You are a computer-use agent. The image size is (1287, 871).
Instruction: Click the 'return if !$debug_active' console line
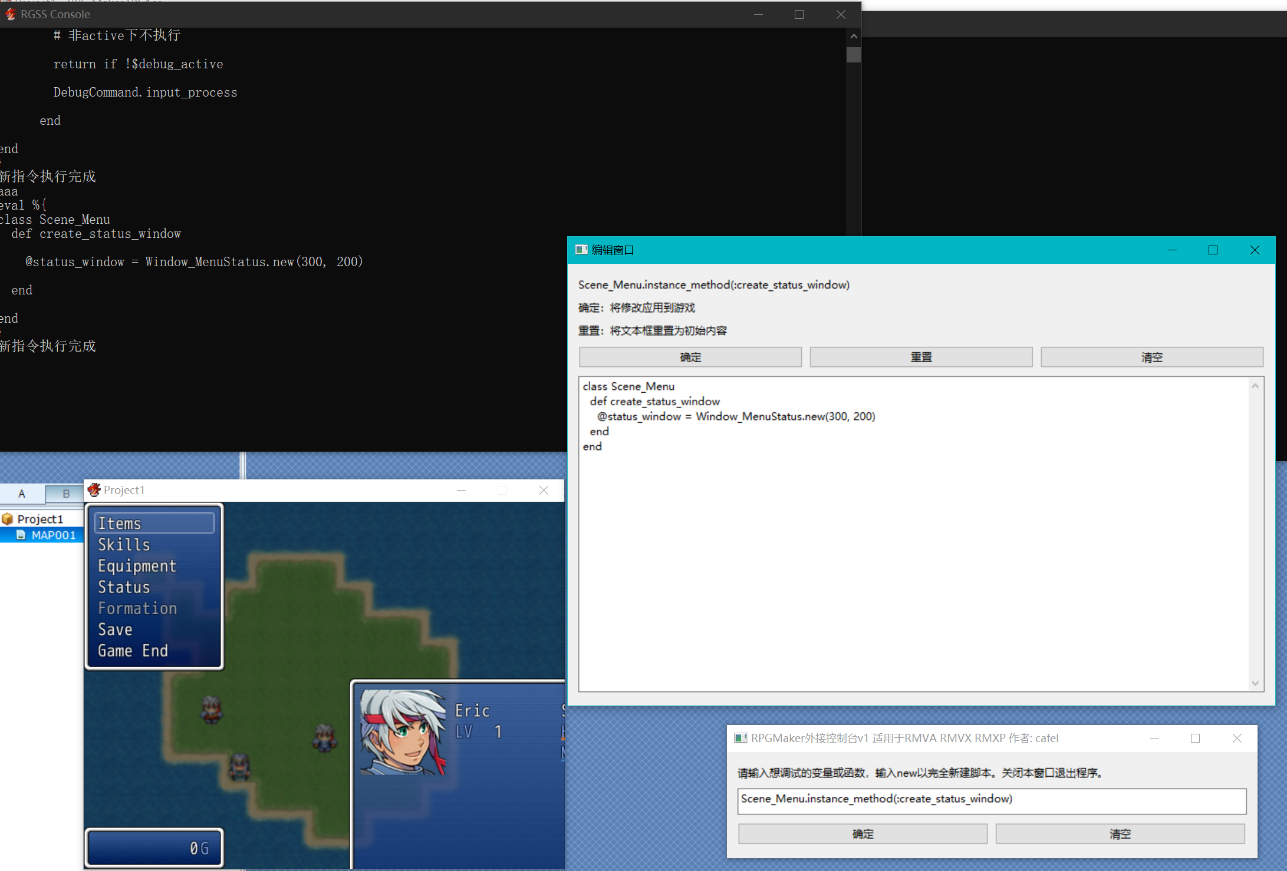pyautogui.click(x=138, y=64)
